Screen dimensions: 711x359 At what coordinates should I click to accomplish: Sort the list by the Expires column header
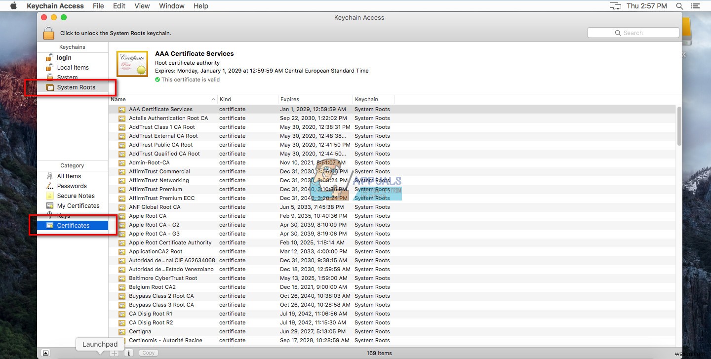[x=316, y=99]
